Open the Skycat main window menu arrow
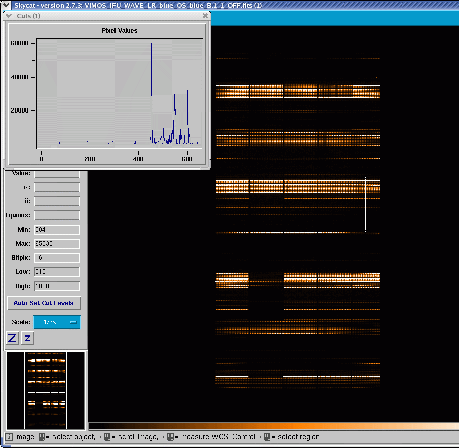Image resolution: width=459 pixels, height=448 pixels. tap(6, 5)
